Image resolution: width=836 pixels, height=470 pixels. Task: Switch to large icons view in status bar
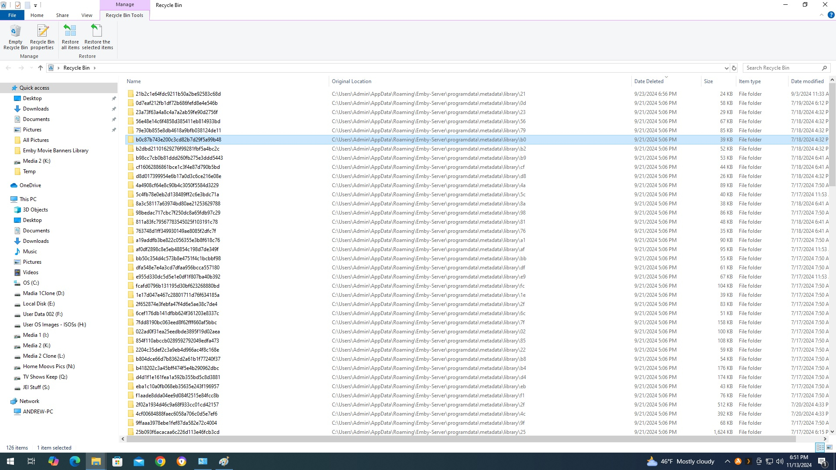829,447
